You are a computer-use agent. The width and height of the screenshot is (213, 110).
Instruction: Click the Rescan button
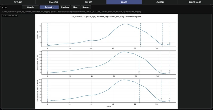pos(86,7)
